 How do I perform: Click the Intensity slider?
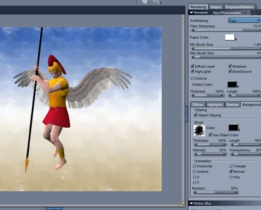(211, 154)
